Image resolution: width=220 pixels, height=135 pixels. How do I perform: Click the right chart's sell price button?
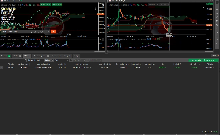(154, 4)
